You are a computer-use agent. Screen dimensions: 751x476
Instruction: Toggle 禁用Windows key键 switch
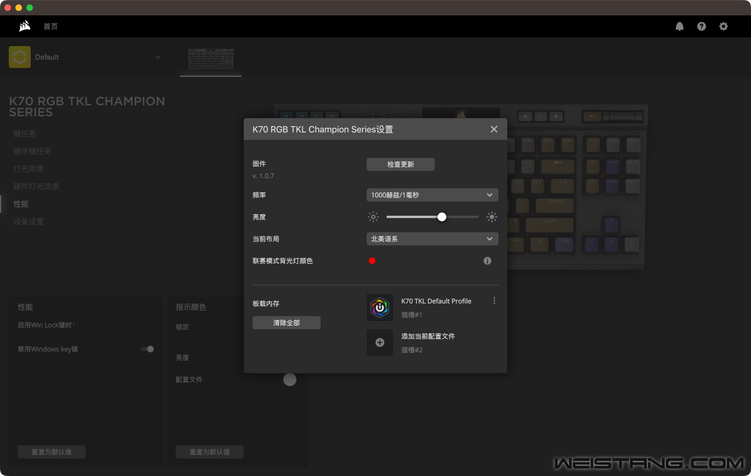point(147,349)
